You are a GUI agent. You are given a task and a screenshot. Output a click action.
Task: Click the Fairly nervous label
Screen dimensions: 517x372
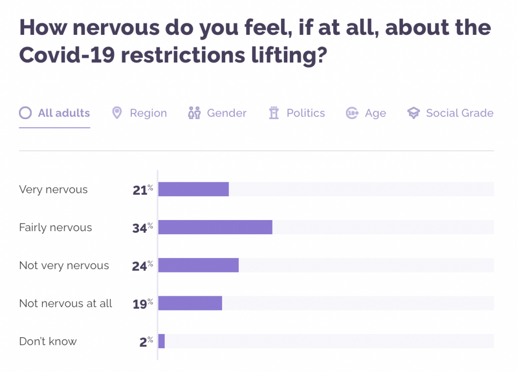point(56,227)
